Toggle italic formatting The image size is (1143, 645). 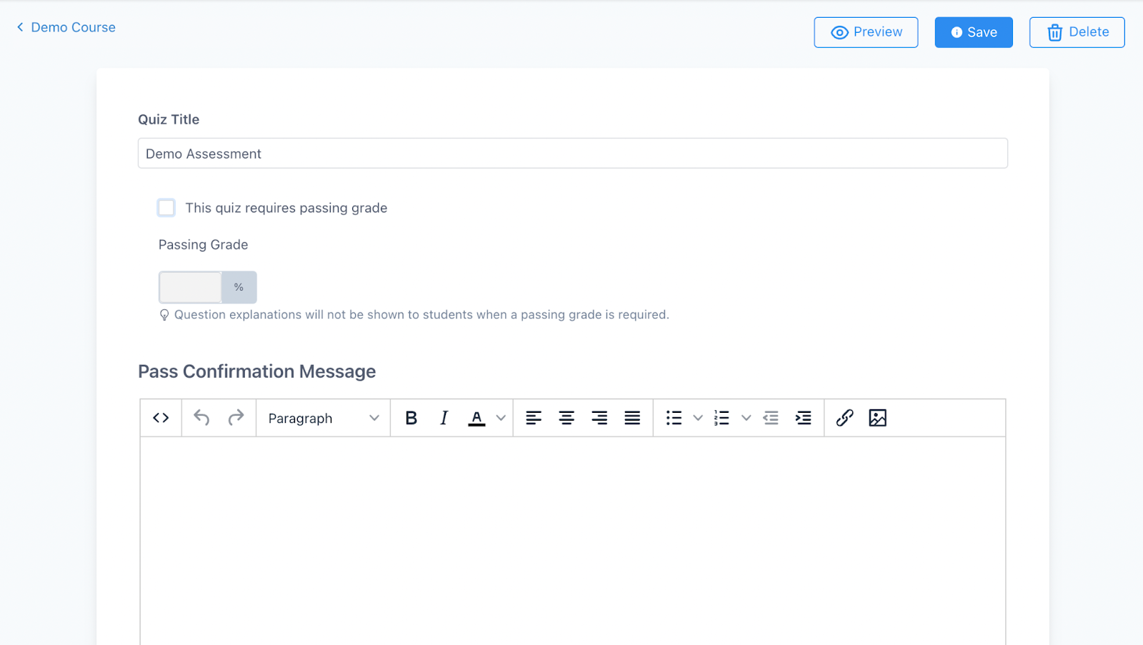pos(444,418)
